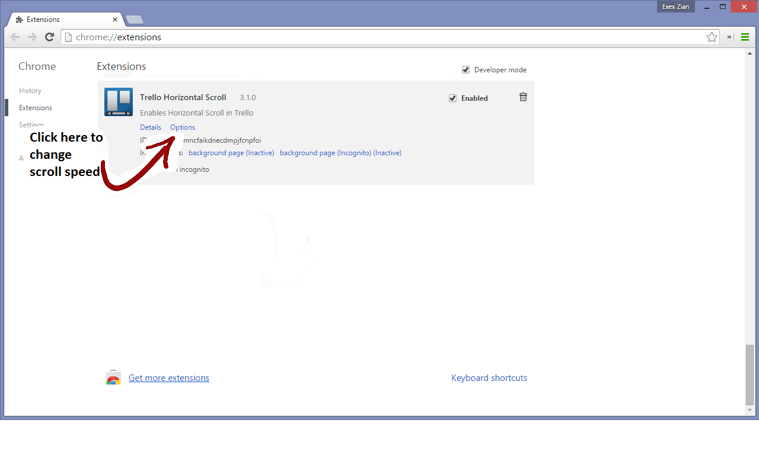
Task: Toggle the Developer mode checkbox
Action: (x=466, y=69)
